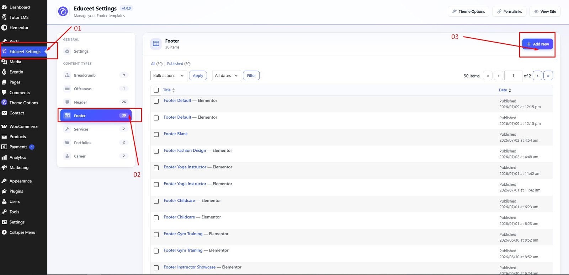Open the Header content type
569x275 pixels.
point(96,102)
